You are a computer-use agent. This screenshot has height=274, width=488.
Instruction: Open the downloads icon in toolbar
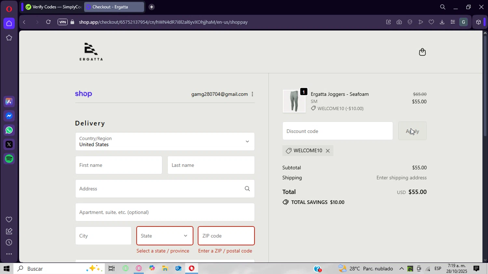(x=442, y=22)
